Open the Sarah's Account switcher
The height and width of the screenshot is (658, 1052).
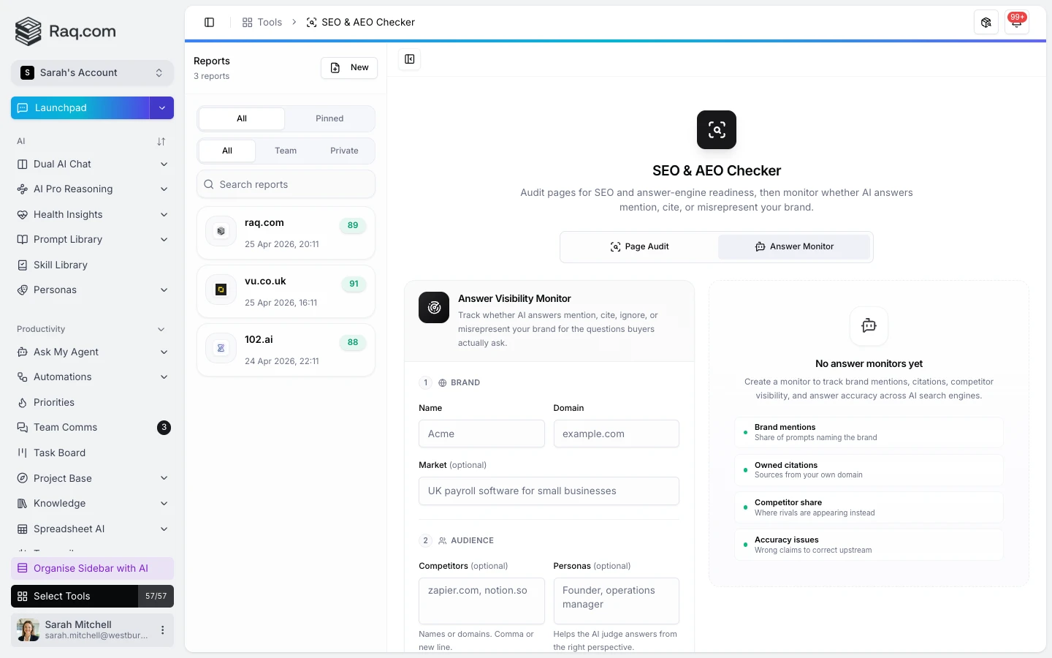tap(93, 72)
